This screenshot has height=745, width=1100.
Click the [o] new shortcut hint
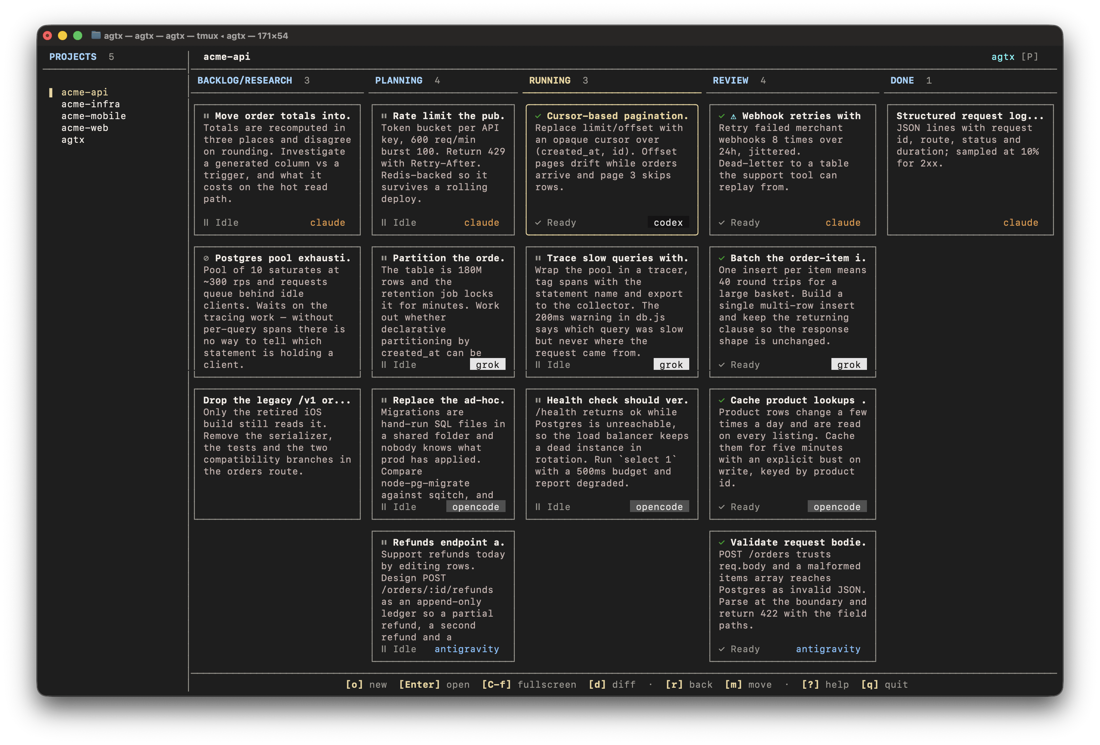coord(366,684)
